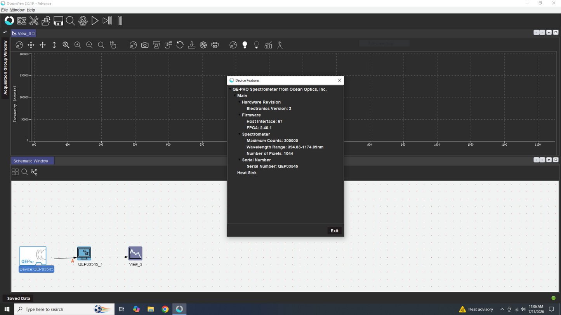Collapse the Hardware Revision tree node

pyautogui.click(x=239, y=102)
